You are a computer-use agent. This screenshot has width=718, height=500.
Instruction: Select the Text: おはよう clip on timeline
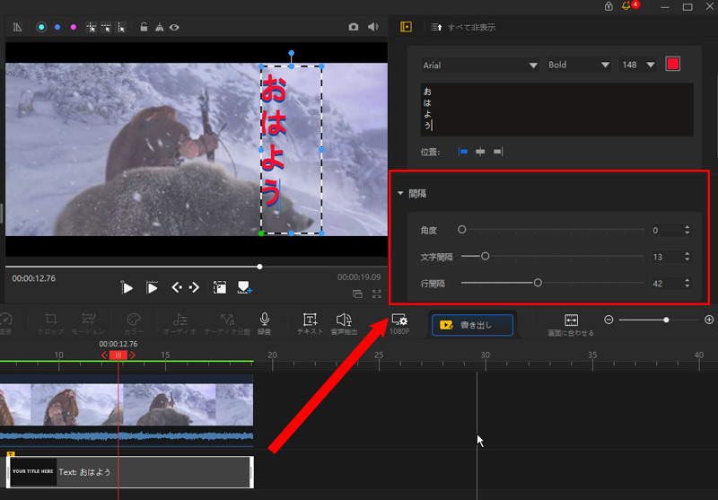(x=130, y=471)
